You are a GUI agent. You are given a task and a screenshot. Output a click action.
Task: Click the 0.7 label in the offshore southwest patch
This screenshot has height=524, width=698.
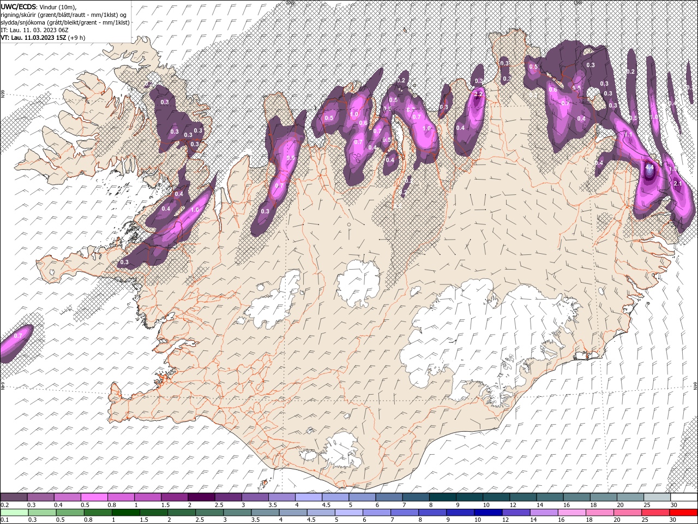pyautogui.click(x=17, y=336)
